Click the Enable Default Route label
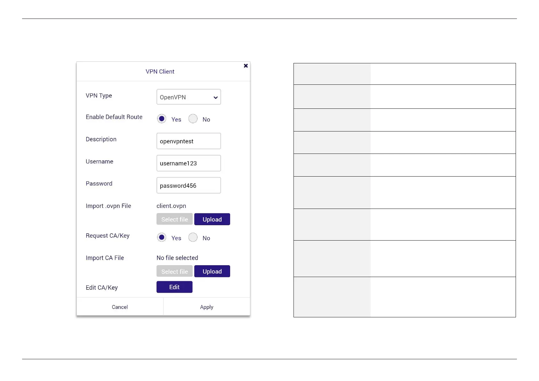This screenshot has height=381, width=539. pyautogui.click(x=114, y=117)
